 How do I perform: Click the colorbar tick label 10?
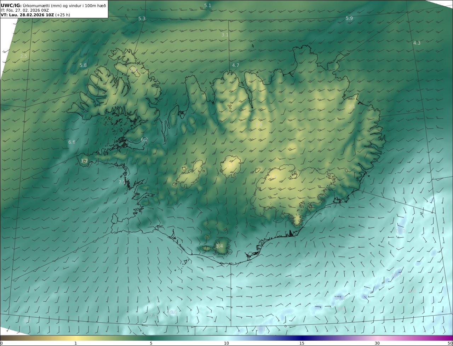coord(226,343)
